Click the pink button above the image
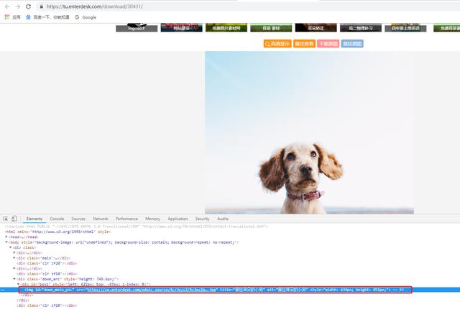The width and height of the screenshot is (460, 309). tap(328, 44)
